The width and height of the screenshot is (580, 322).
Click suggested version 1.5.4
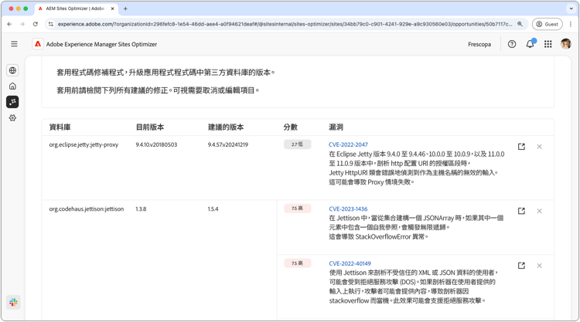point(213,208)
